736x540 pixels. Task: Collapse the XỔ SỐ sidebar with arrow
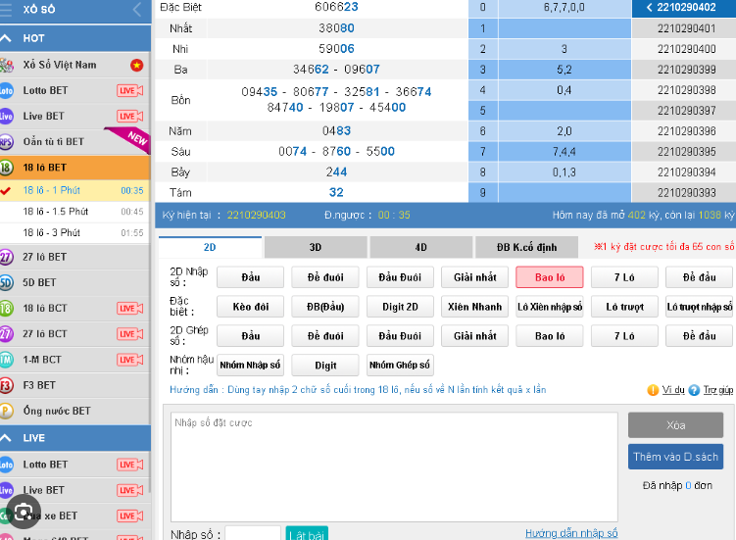coord(136,10)
